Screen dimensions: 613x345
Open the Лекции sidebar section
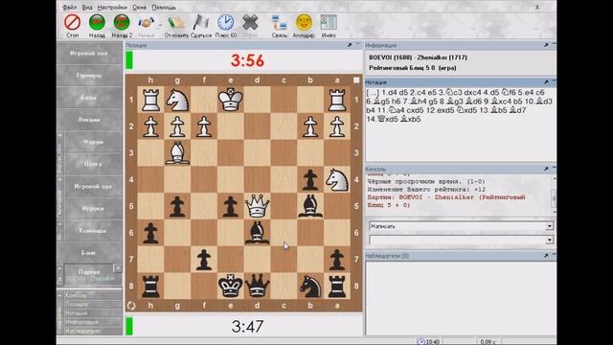pos(89,120)
